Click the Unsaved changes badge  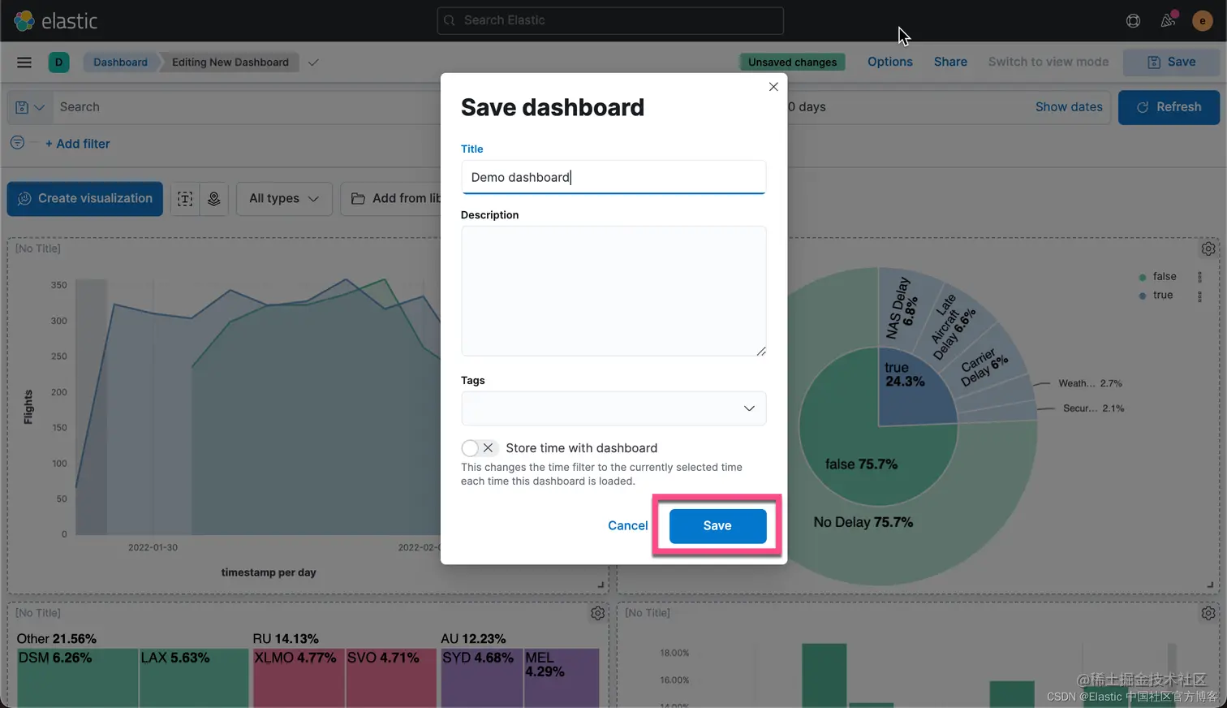(x=792, y=63)
